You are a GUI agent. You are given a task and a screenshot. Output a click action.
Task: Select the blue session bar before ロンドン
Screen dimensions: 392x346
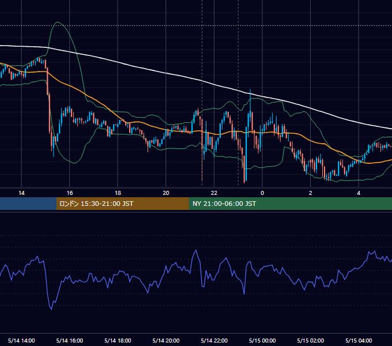click(28, 204)
